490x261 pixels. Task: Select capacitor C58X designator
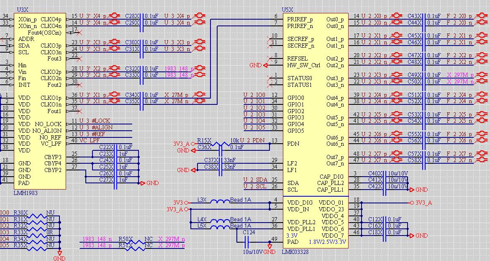point(415,160)
